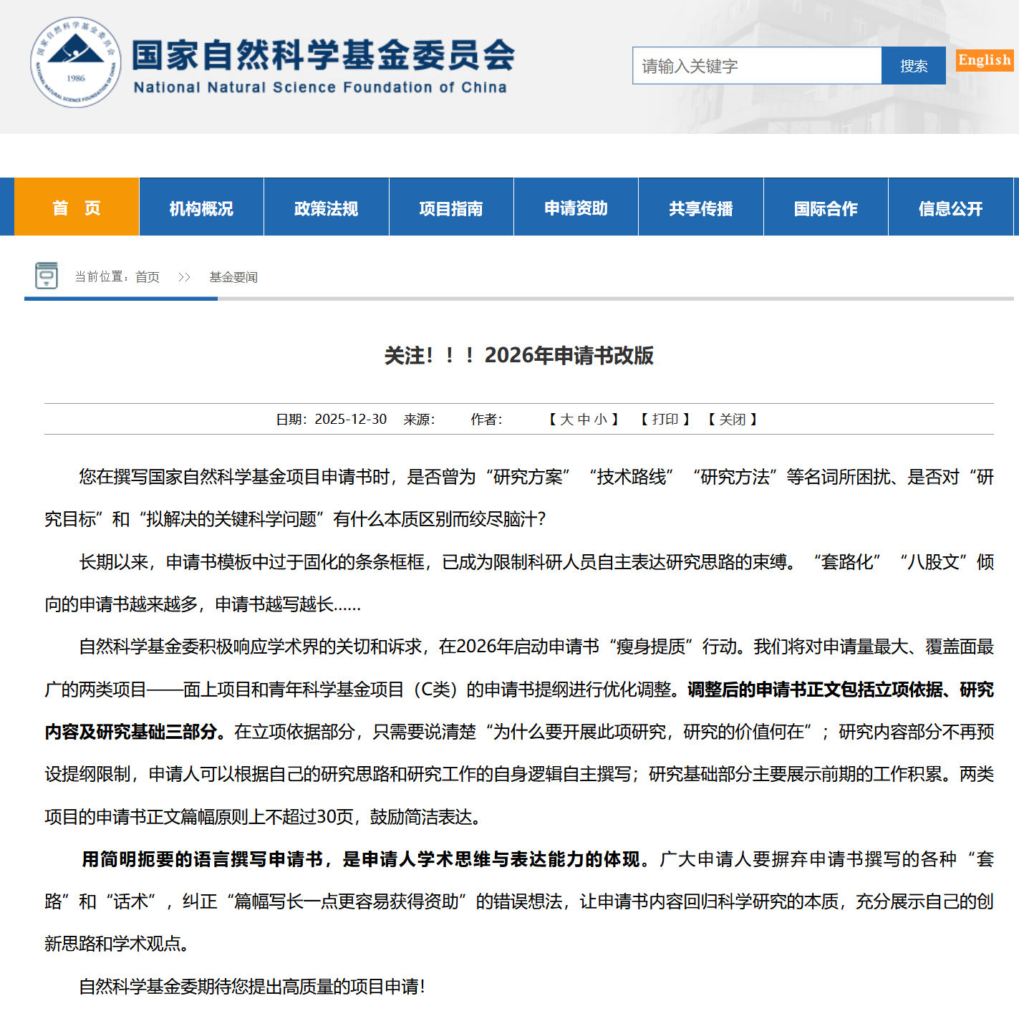1019x1011 pixels.
Task: Click the breadcrumb document icon
Action: pyautogui.click(x=47, y=276)
